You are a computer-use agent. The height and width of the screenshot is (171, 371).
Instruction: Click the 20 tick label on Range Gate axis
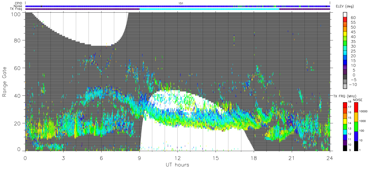(17, 123)
